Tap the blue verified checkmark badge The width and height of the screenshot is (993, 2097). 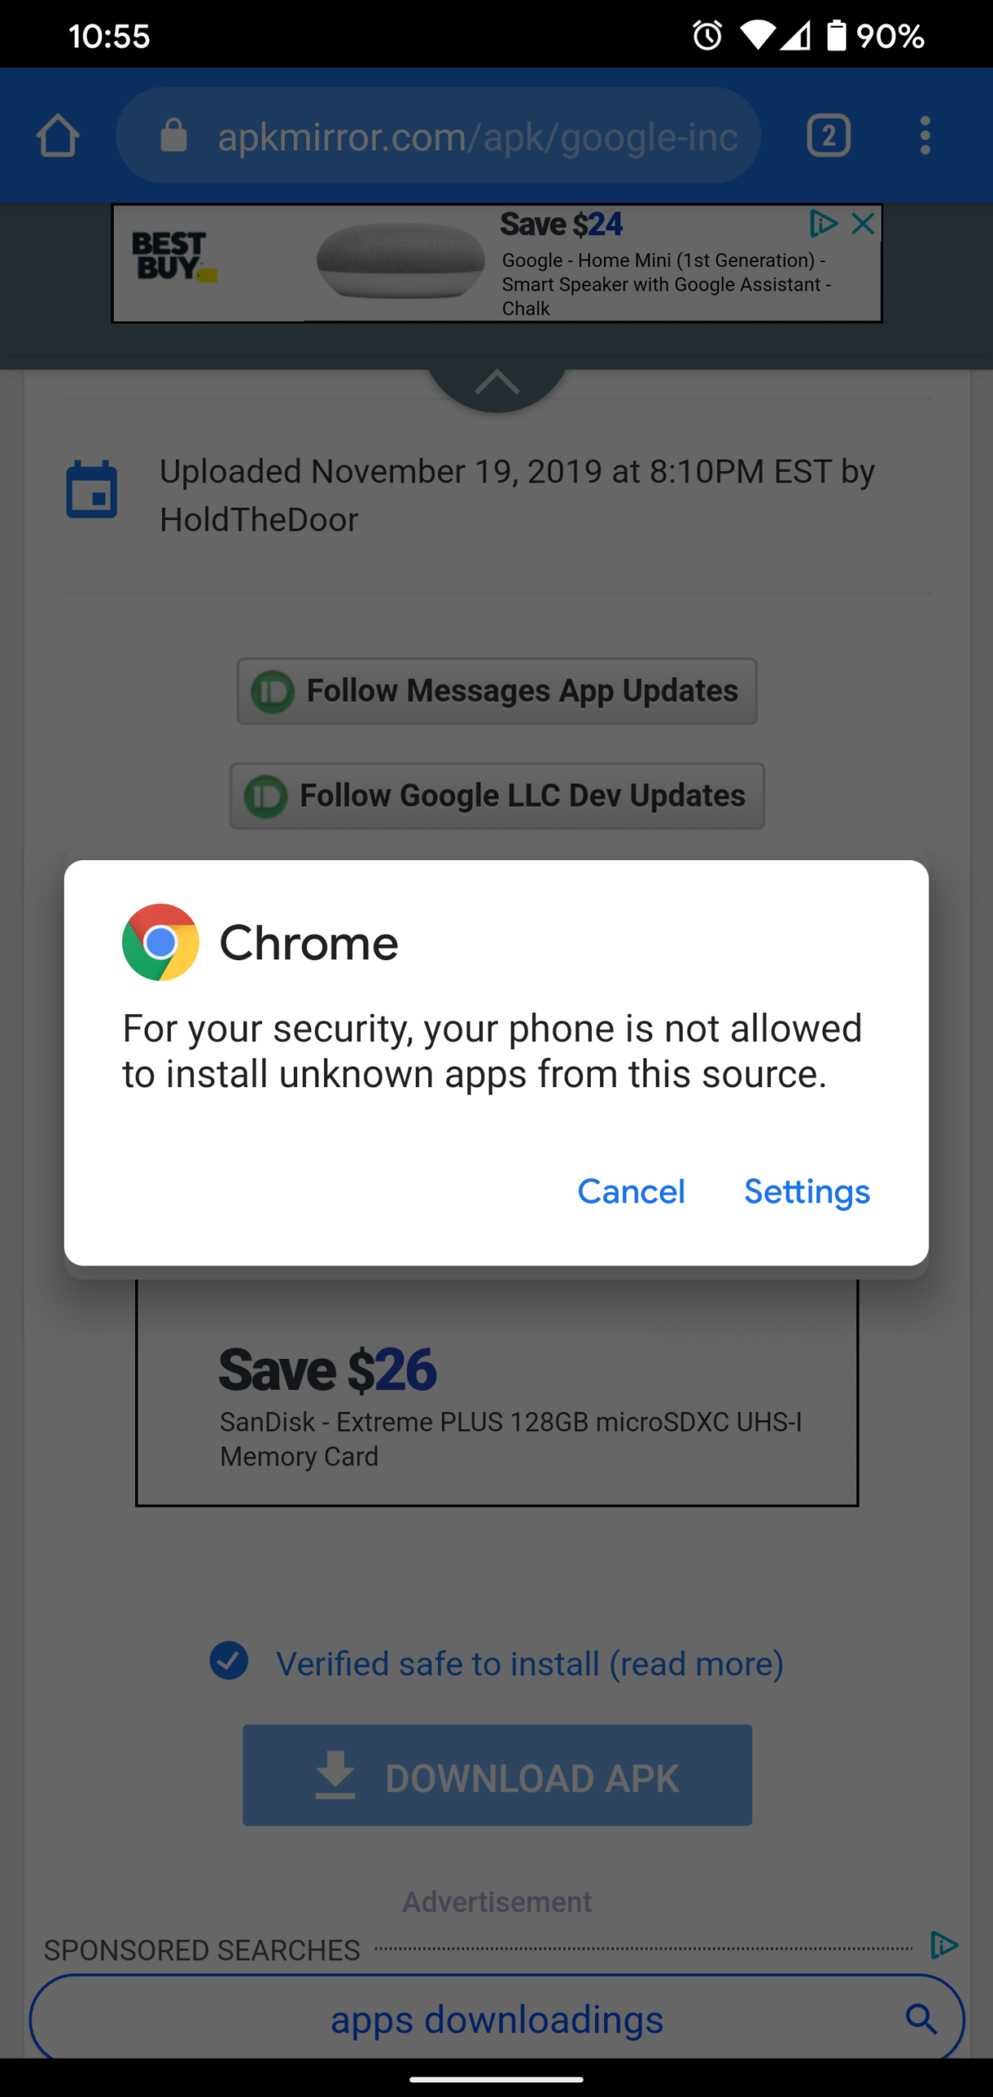229,1661
